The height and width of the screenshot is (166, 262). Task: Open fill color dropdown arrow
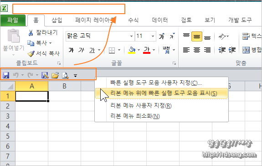(139, 50)
